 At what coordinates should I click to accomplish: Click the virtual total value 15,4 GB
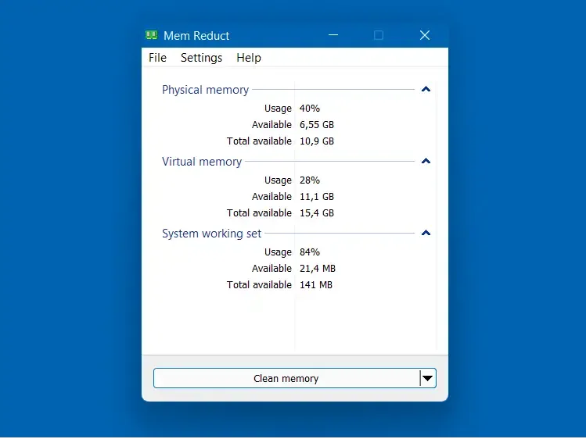pos(317,213)
